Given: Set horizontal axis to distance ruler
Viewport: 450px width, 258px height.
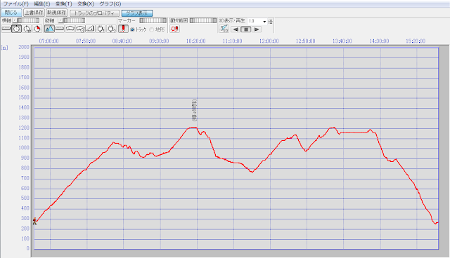Looking at the screenshot, I should tap(6, 29).
